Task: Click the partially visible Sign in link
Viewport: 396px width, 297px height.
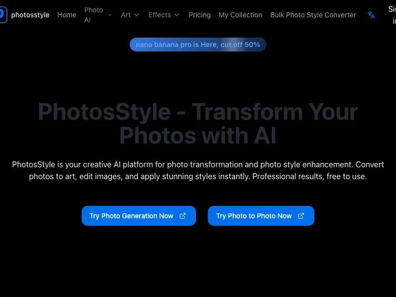Action: pyautogui.click(x=392, y=15)
